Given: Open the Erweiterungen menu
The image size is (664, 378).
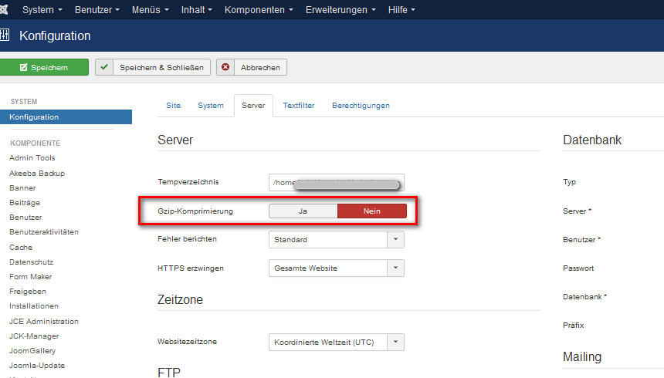Looking at the screenshot, I should pos(340,10).
